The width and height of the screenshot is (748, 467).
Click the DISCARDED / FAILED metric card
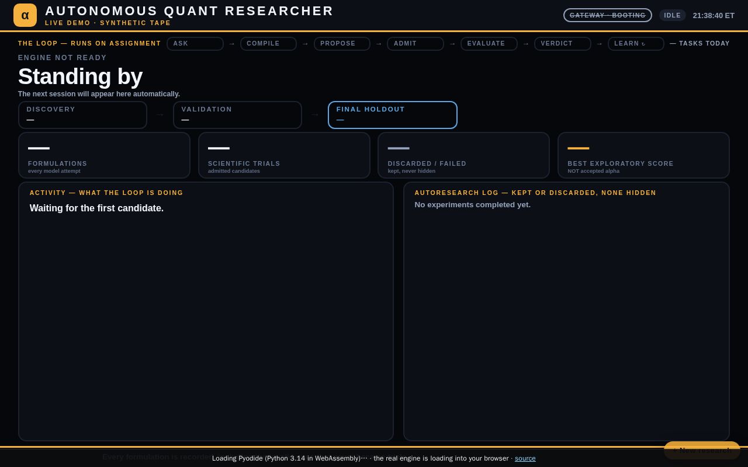[x=463, y=155]
